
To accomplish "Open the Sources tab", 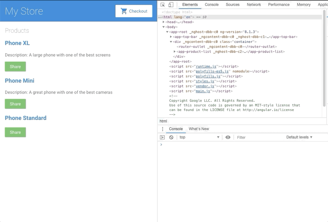I will pos(233,4).
